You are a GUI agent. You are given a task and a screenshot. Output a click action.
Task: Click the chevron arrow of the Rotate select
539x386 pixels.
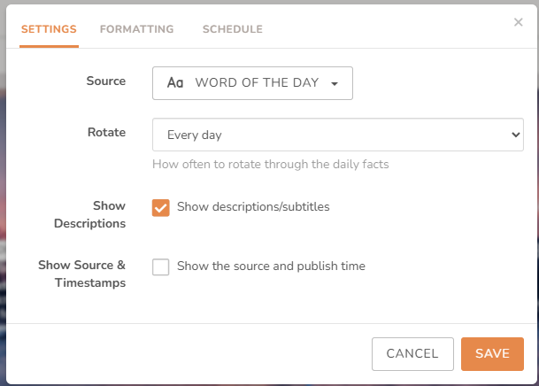point(516,135)
